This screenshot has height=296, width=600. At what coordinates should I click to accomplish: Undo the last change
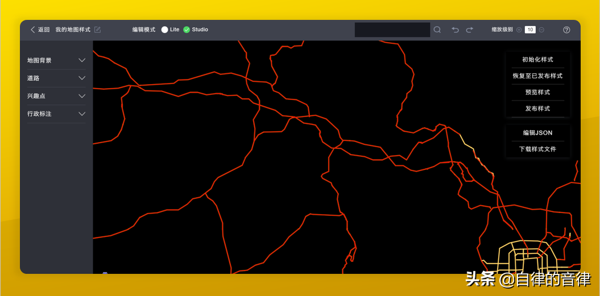click(455, 30)
